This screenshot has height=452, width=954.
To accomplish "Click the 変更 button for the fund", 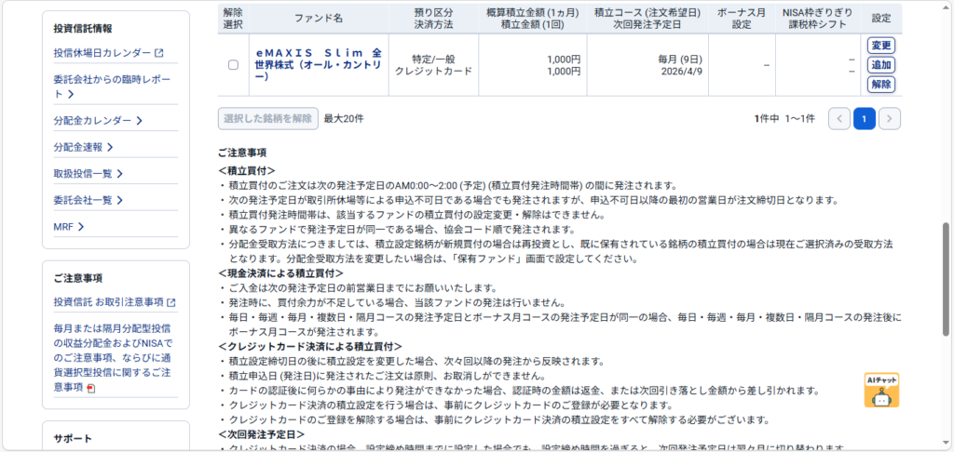I will [880, 46].
